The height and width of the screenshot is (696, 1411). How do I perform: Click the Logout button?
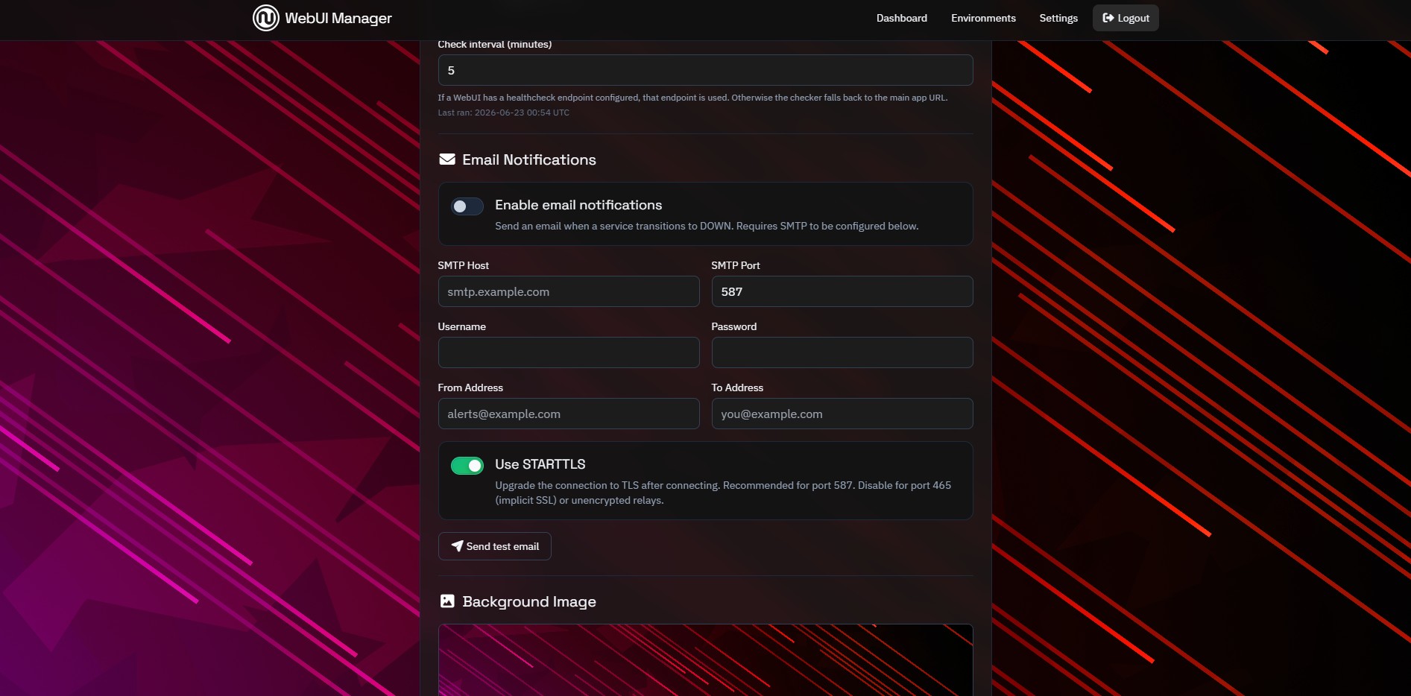[x=1126, y=18]
